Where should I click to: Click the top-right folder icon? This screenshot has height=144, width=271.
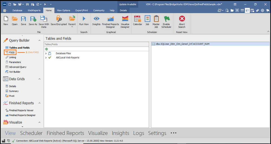(232, 11)
